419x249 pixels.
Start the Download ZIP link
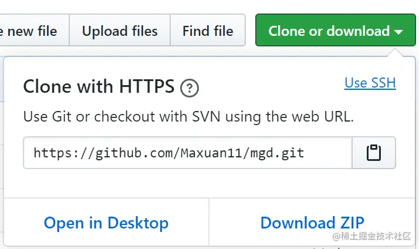pyautogui.click(x=312, y=223)
